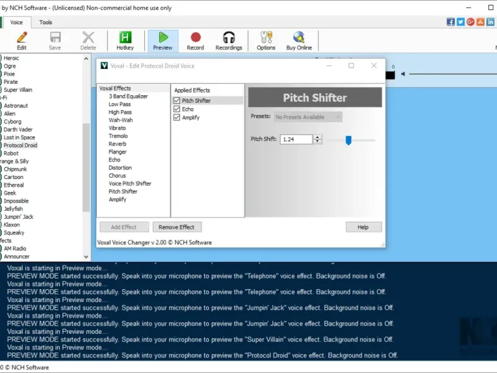Select the AM Radio voice
The width and height of the screenshot is (497, 373).
[x=15, y=248]
